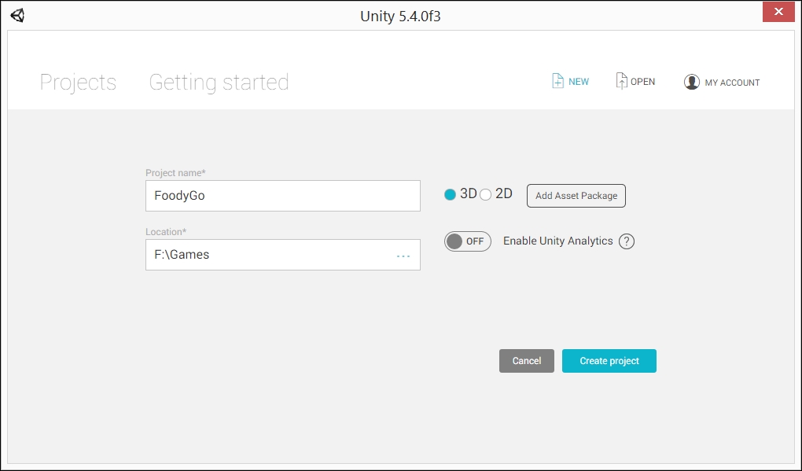Click the OPEN label in header
This screenshot has width=802, height=471.
(x=642, y=82)
